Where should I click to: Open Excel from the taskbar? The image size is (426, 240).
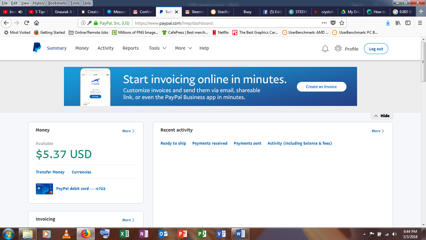tap(124, 234)
